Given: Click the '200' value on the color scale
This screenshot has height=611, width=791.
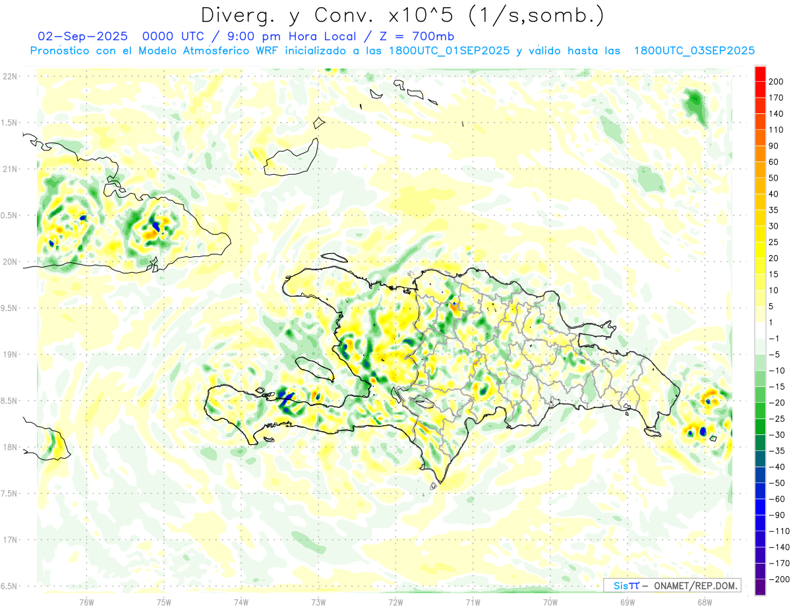Looking at the screenshot, I should 776,82.
